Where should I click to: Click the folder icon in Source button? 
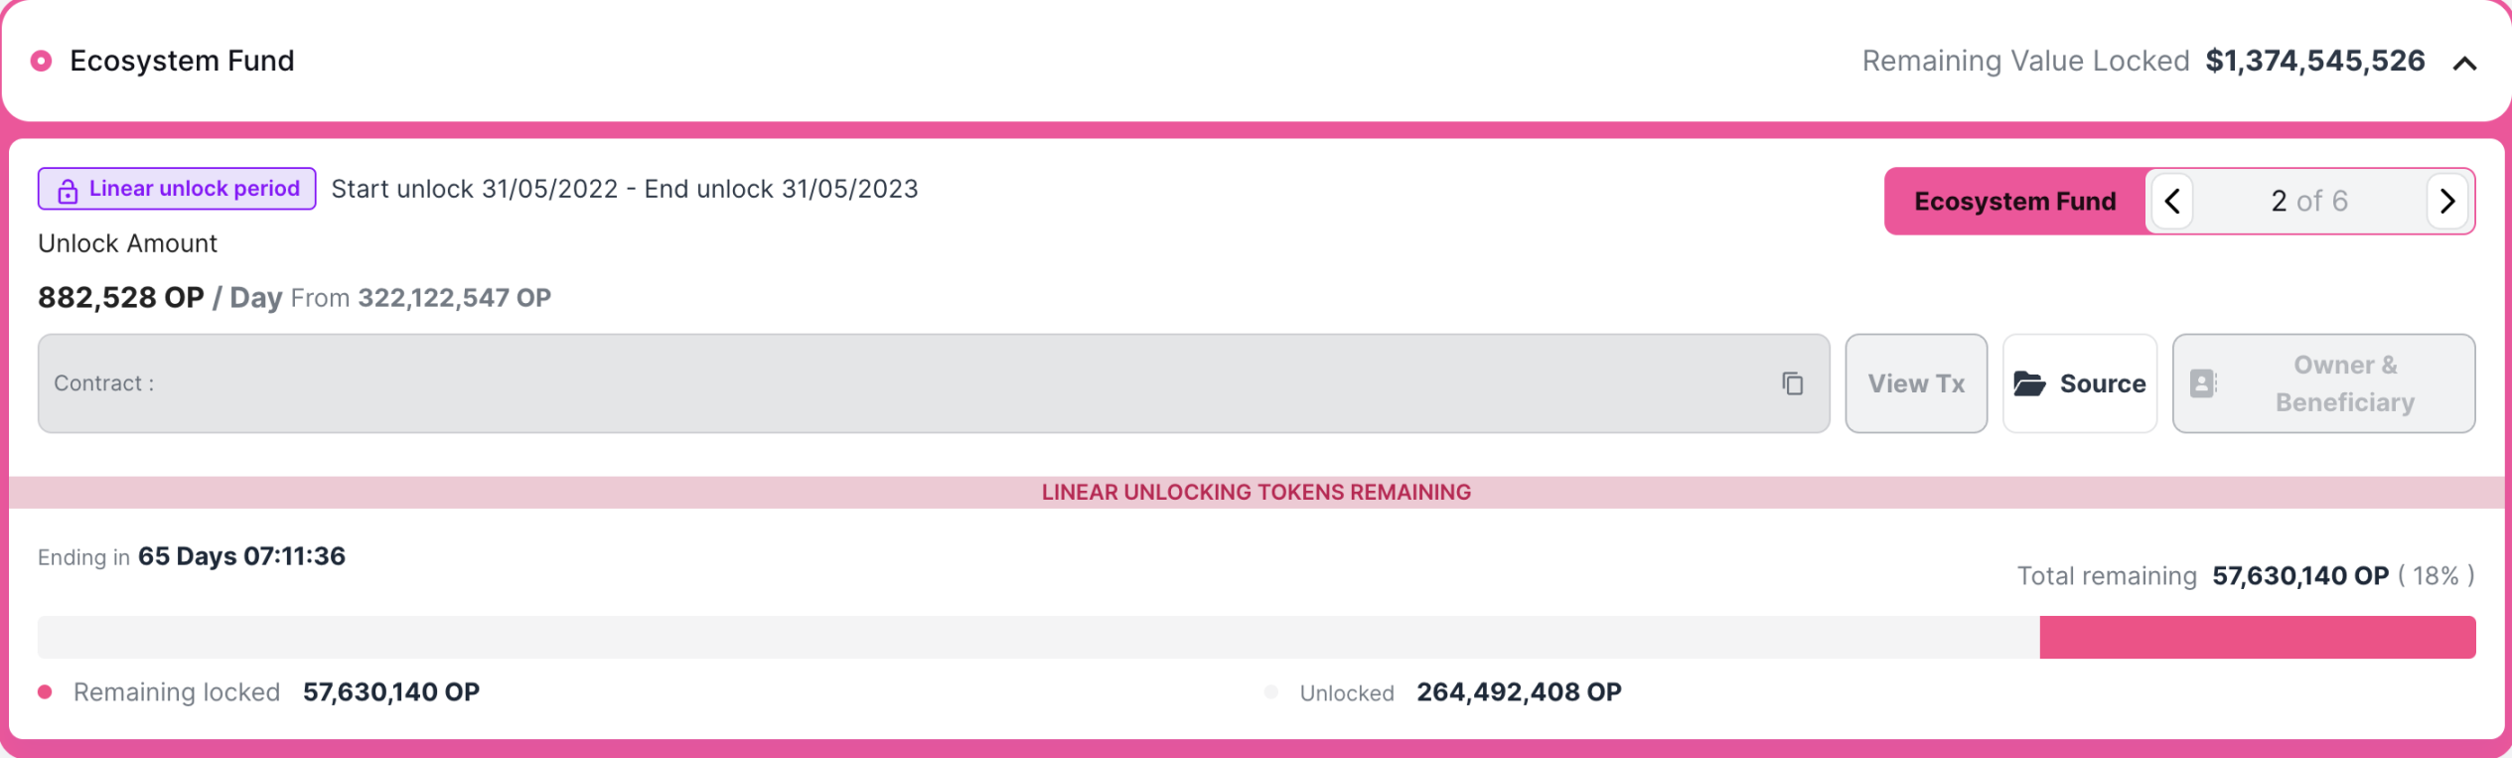click(2029, 383)
